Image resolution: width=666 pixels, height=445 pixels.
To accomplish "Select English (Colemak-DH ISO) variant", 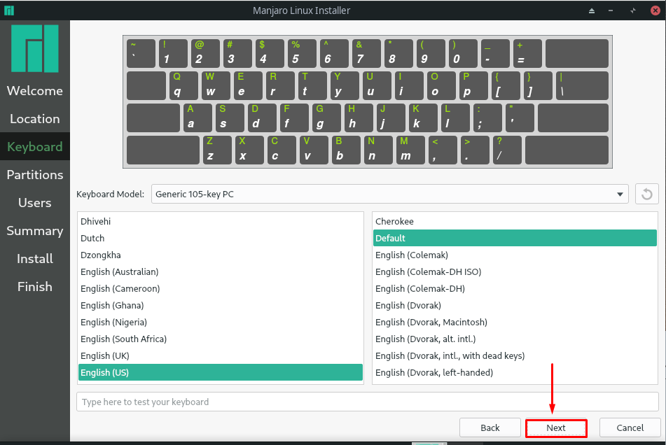I will point(515,271).
